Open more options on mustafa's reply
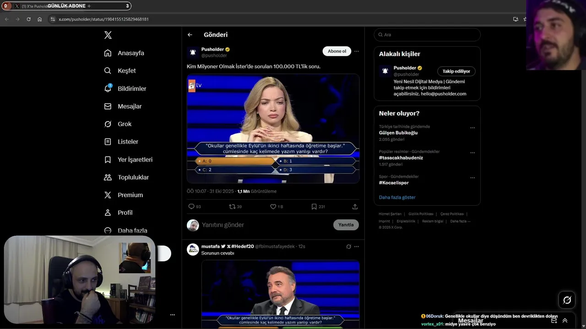 357,247
